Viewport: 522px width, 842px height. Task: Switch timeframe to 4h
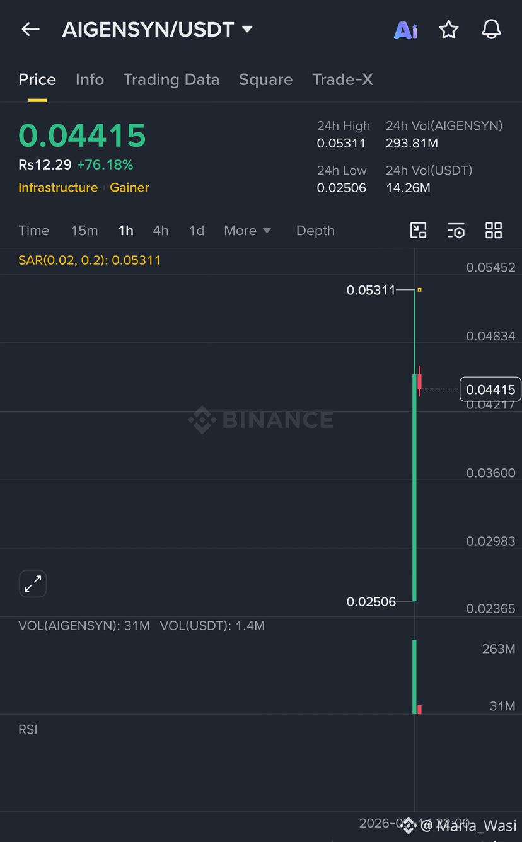(x=161, y=231)
